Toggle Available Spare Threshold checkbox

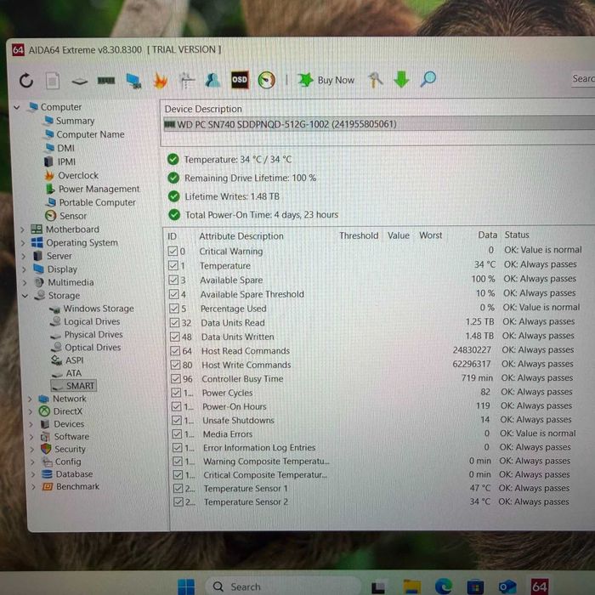tap(174, 294)
